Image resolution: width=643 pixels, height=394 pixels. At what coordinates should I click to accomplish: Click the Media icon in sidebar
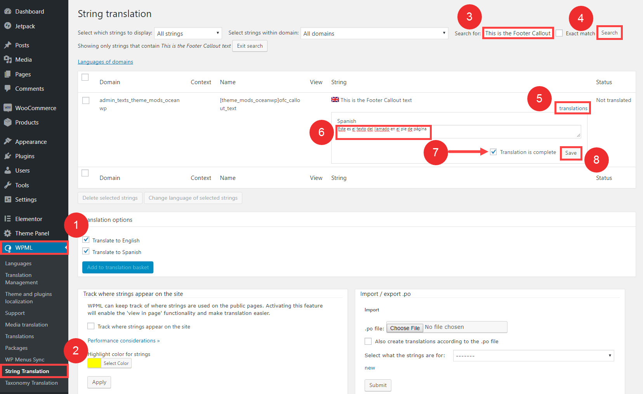coord(8,59)
